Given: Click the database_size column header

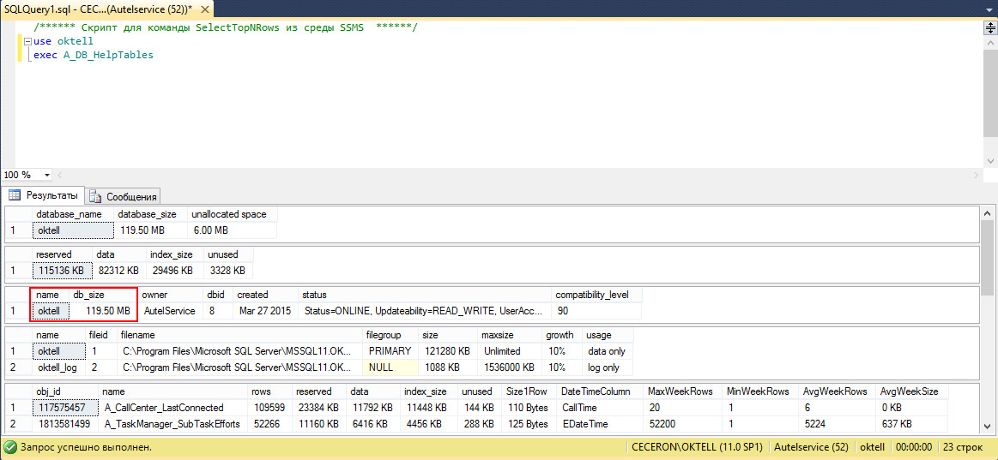Looking at the screenshot, I should pyautogui.click(x=147, y=214).
